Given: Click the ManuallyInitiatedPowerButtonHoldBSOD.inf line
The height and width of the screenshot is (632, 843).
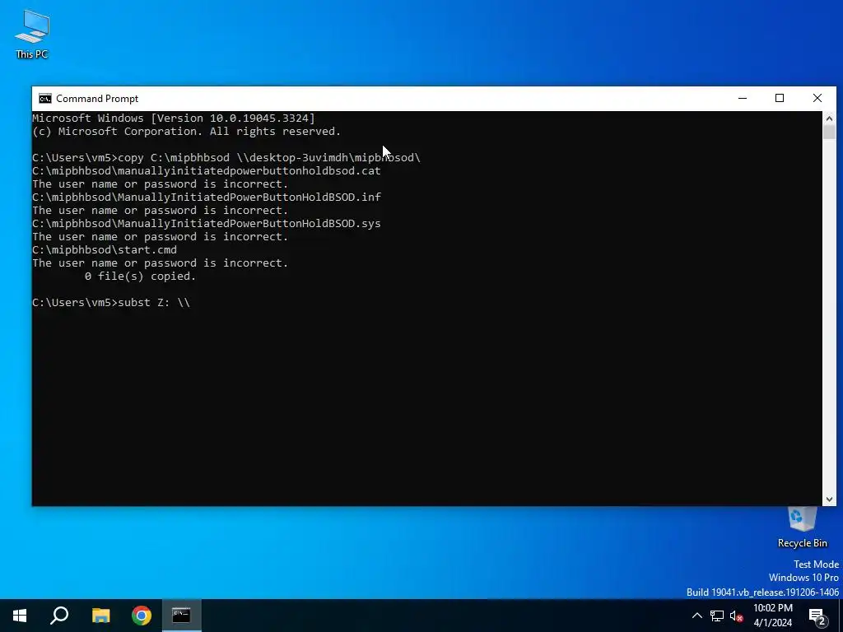Looking at the screenshot, I should pyautogui.click(x=207, y=197).
